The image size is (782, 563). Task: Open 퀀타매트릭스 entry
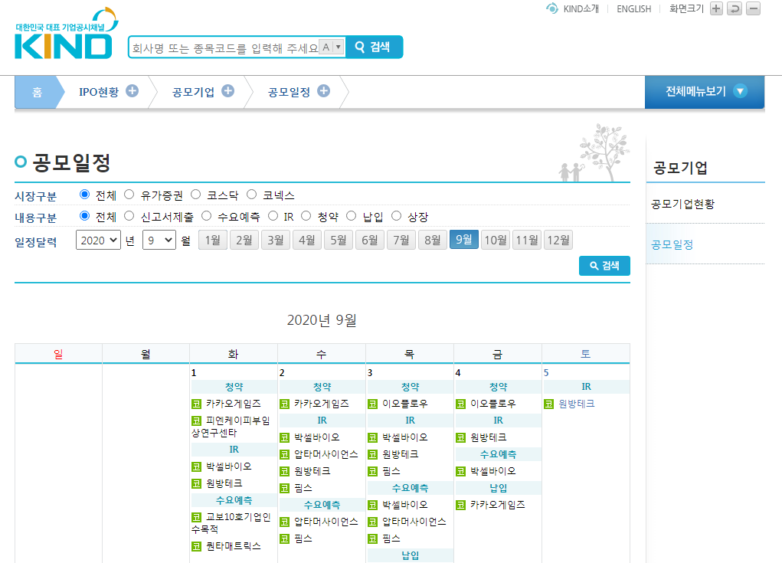coord(234,547)
